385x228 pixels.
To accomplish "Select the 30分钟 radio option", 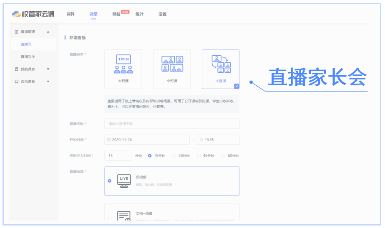I will coord(174,156).
